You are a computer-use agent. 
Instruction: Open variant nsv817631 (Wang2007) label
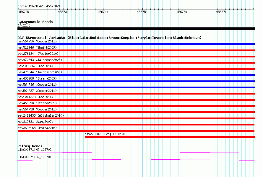[x=35, y=122]
